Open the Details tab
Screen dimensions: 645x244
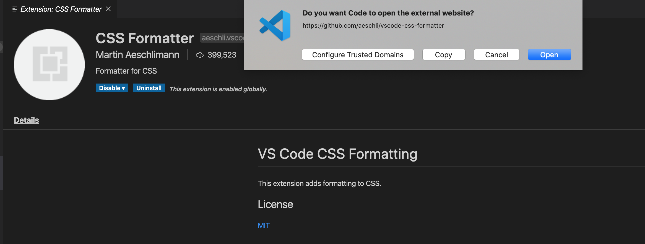coord(26,120)
